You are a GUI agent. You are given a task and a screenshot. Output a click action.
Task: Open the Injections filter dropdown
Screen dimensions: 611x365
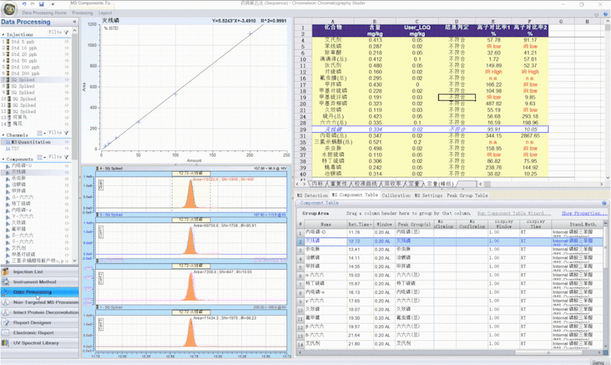(x=66, y=33)
